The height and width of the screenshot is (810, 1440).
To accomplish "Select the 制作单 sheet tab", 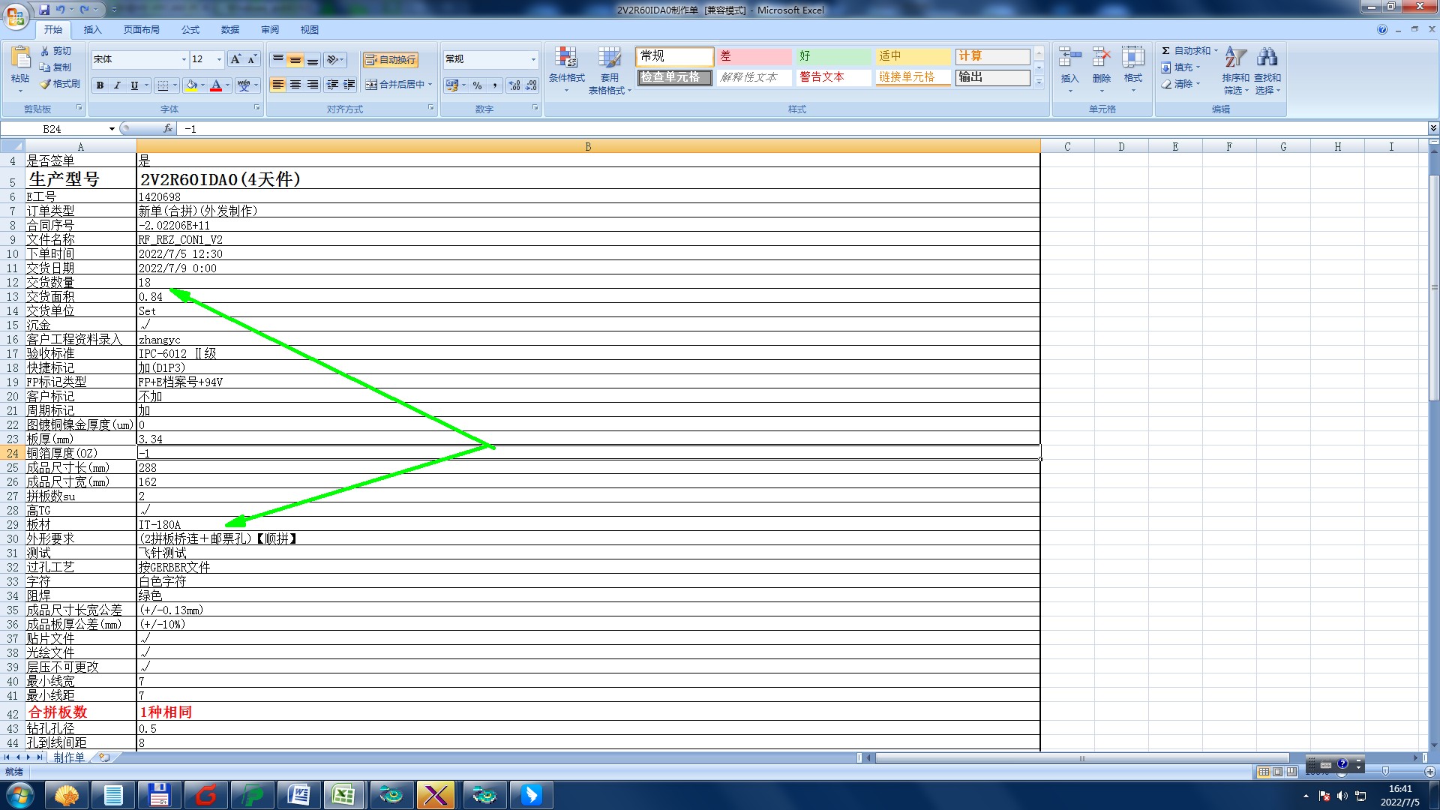I will (69, 757).
